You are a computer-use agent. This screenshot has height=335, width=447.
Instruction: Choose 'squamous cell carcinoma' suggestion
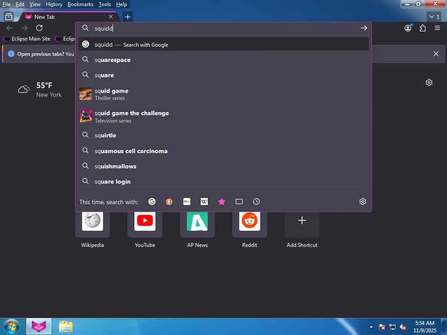[x=223, y=151]
